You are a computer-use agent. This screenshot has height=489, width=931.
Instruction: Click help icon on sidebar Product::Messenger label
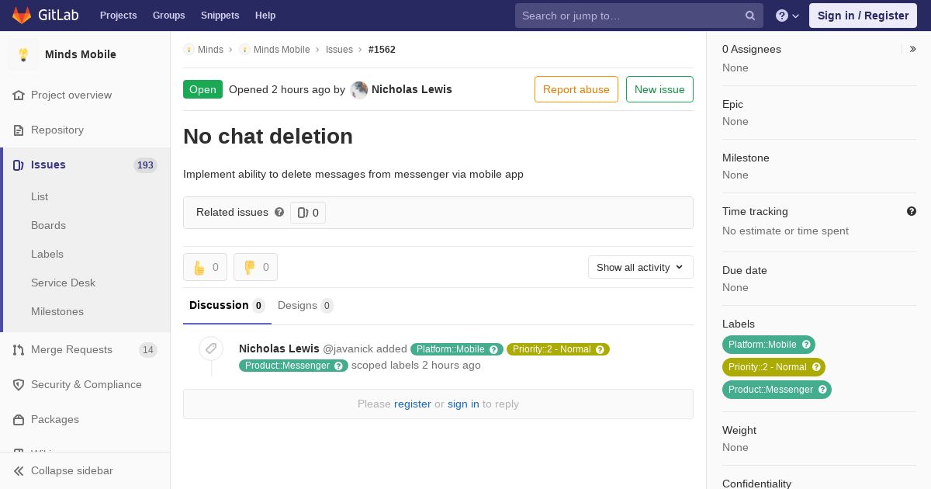click(823, 390)
